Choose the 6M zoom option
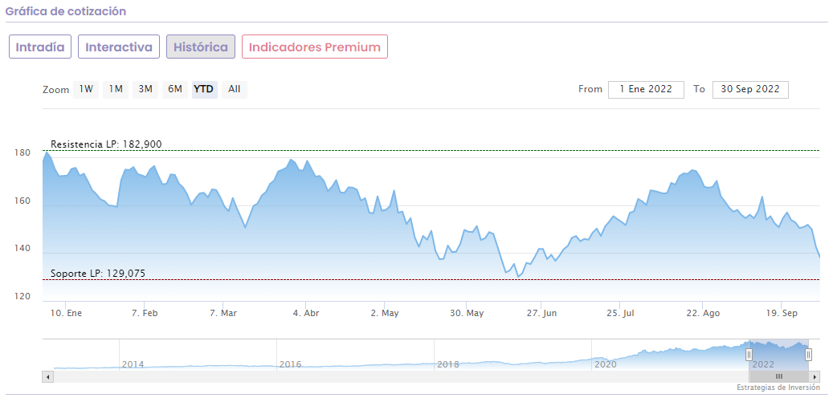 [174, 89]
